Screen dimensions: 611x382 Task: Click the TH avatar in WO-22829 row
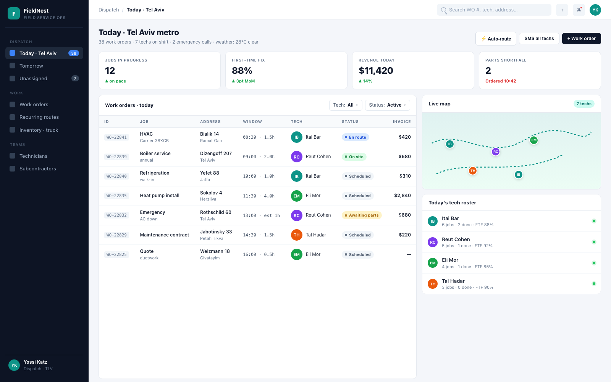[297, 235]
